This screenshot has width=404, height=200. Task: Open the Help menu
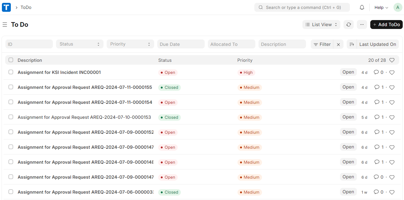point(381,7)
